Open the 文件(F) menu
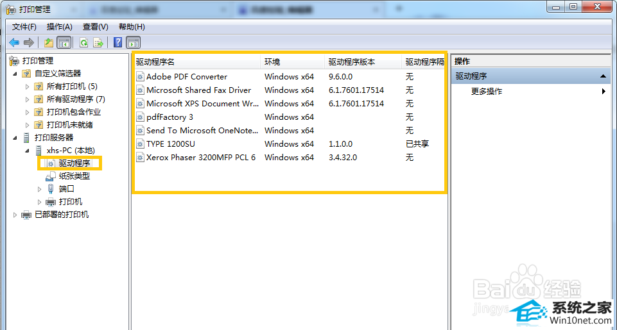617x330 pixels. 24,27
